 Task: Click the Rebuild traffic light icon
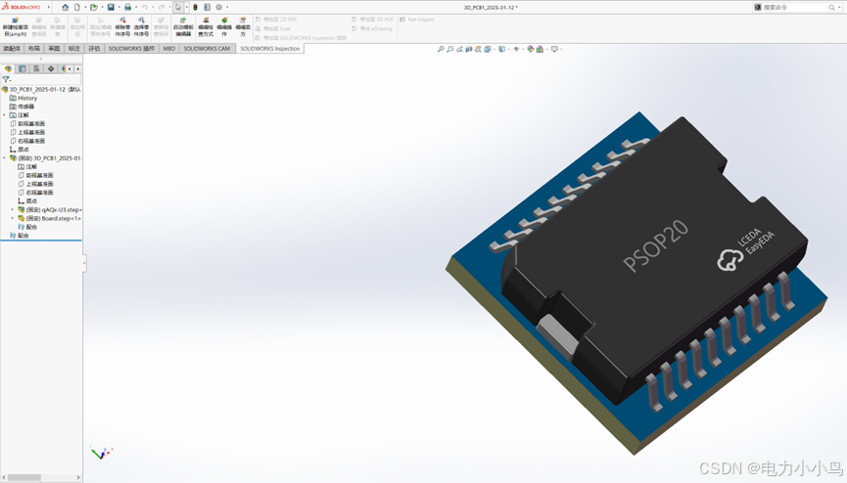pyautogui.click(x=195, y=7)
